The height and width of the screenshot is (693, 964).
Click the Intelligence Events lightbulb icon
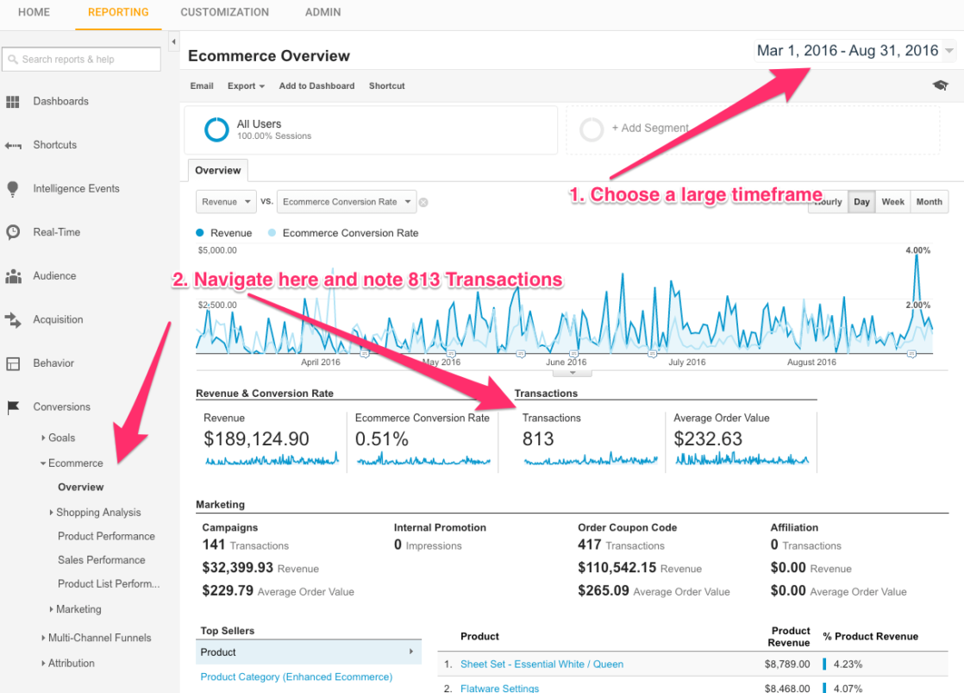click(12, 189)
